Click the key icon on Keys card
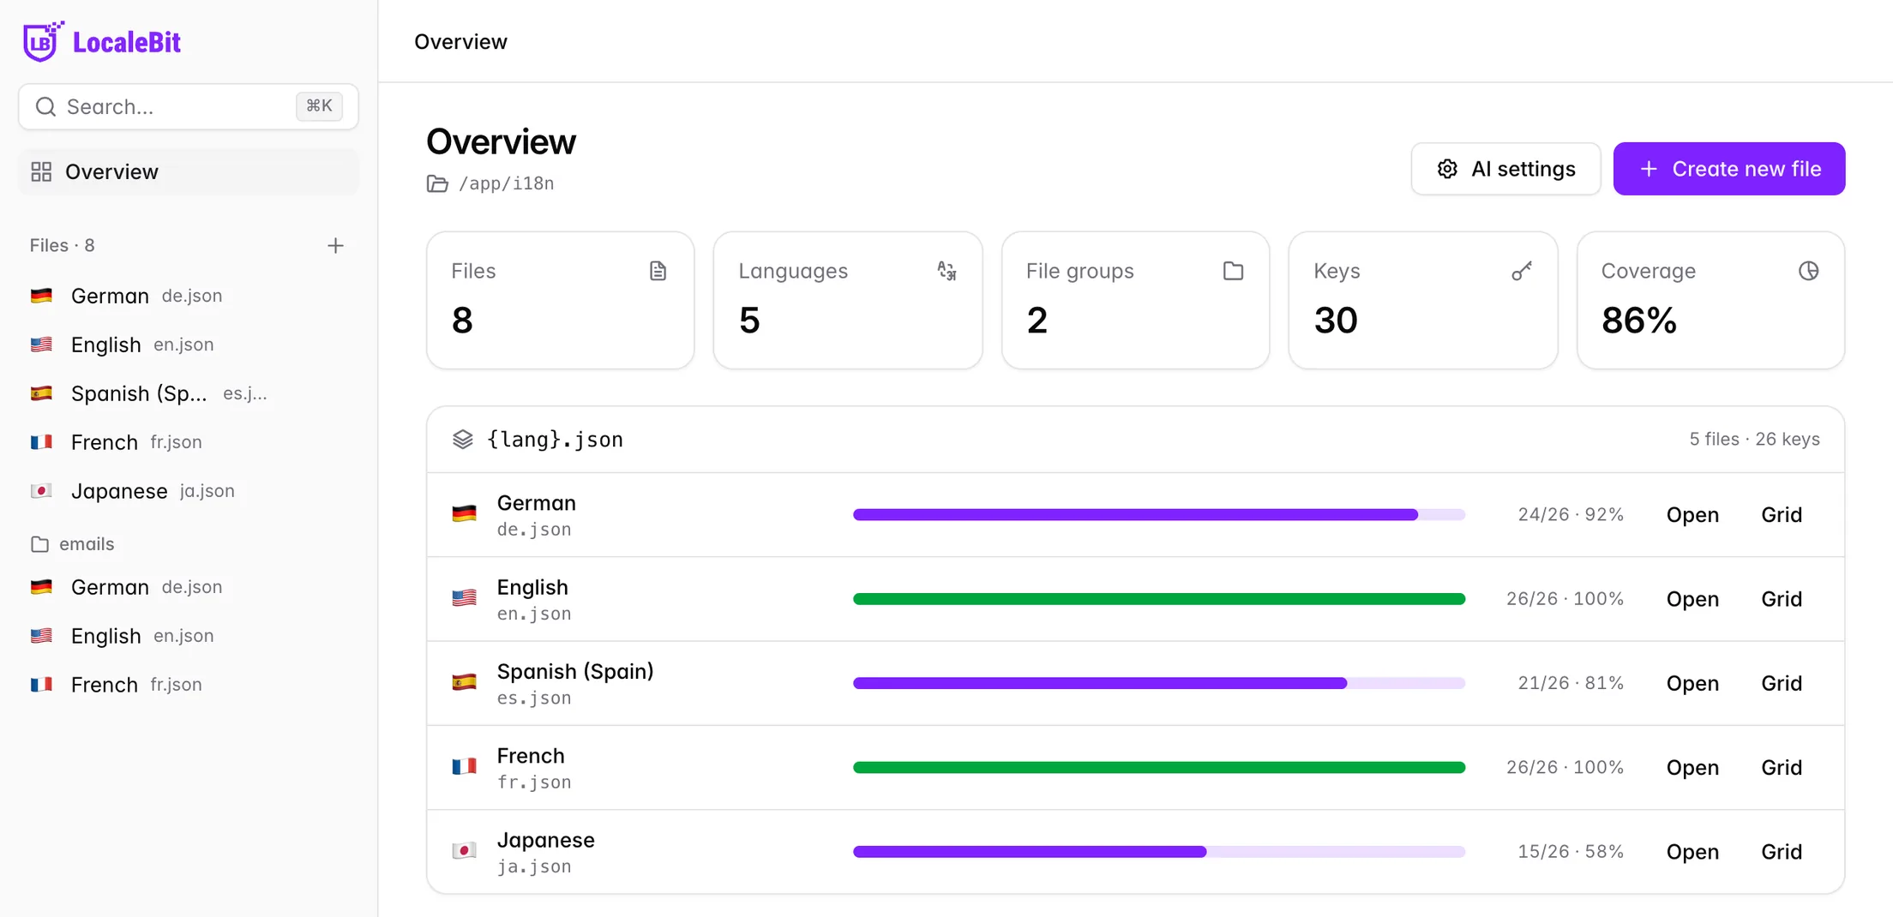The image size is (1893, 917). [x=1521, y=271]
